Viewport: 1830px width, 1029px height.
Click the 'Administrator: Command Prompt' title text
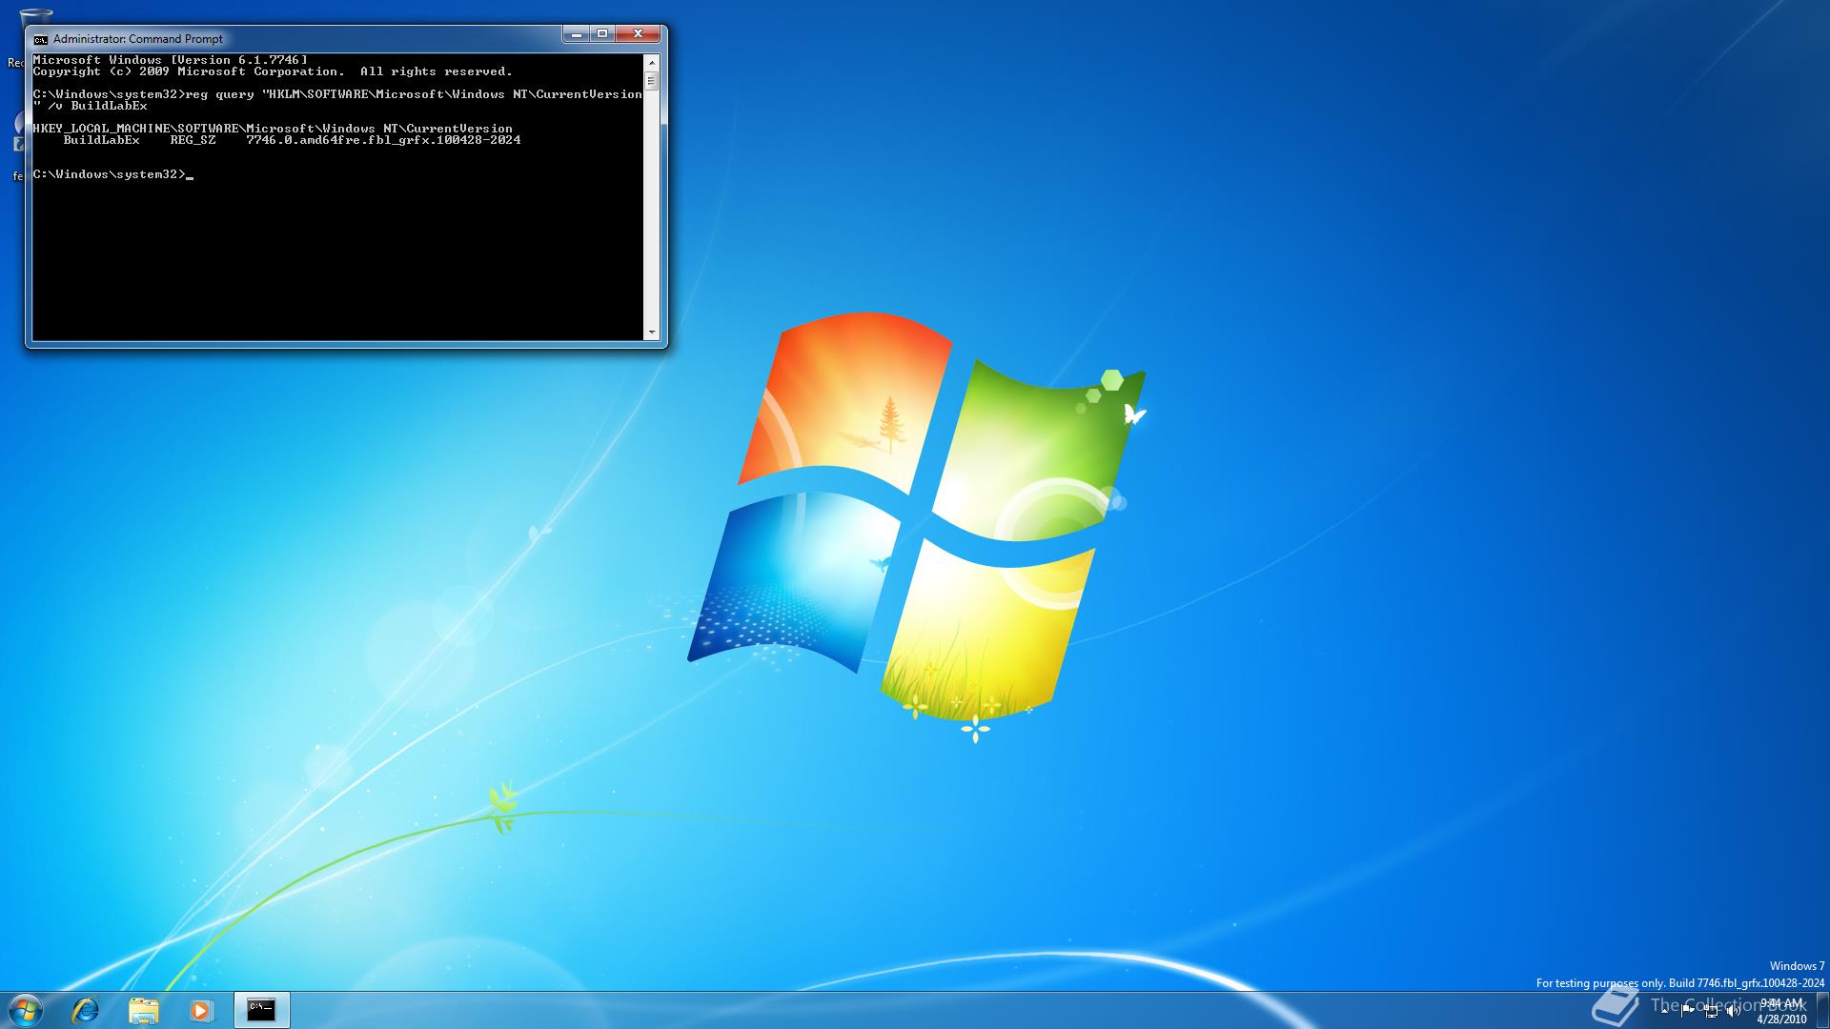pyautogui.click(x=138, y=39)
